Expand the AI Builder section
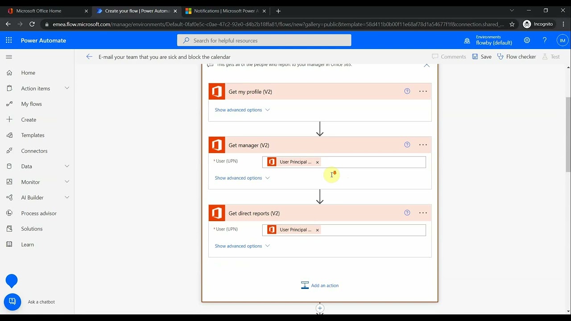The width and height of the screenshot is (571, 321). click(x=67, y=198)
